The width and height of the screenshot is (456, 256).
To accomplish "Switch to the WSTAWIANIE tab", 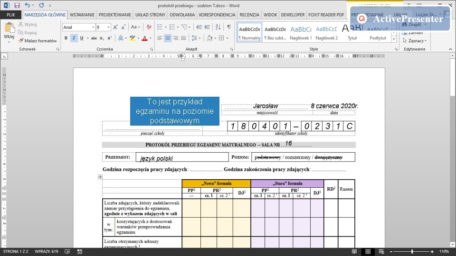I will [82, 15].
